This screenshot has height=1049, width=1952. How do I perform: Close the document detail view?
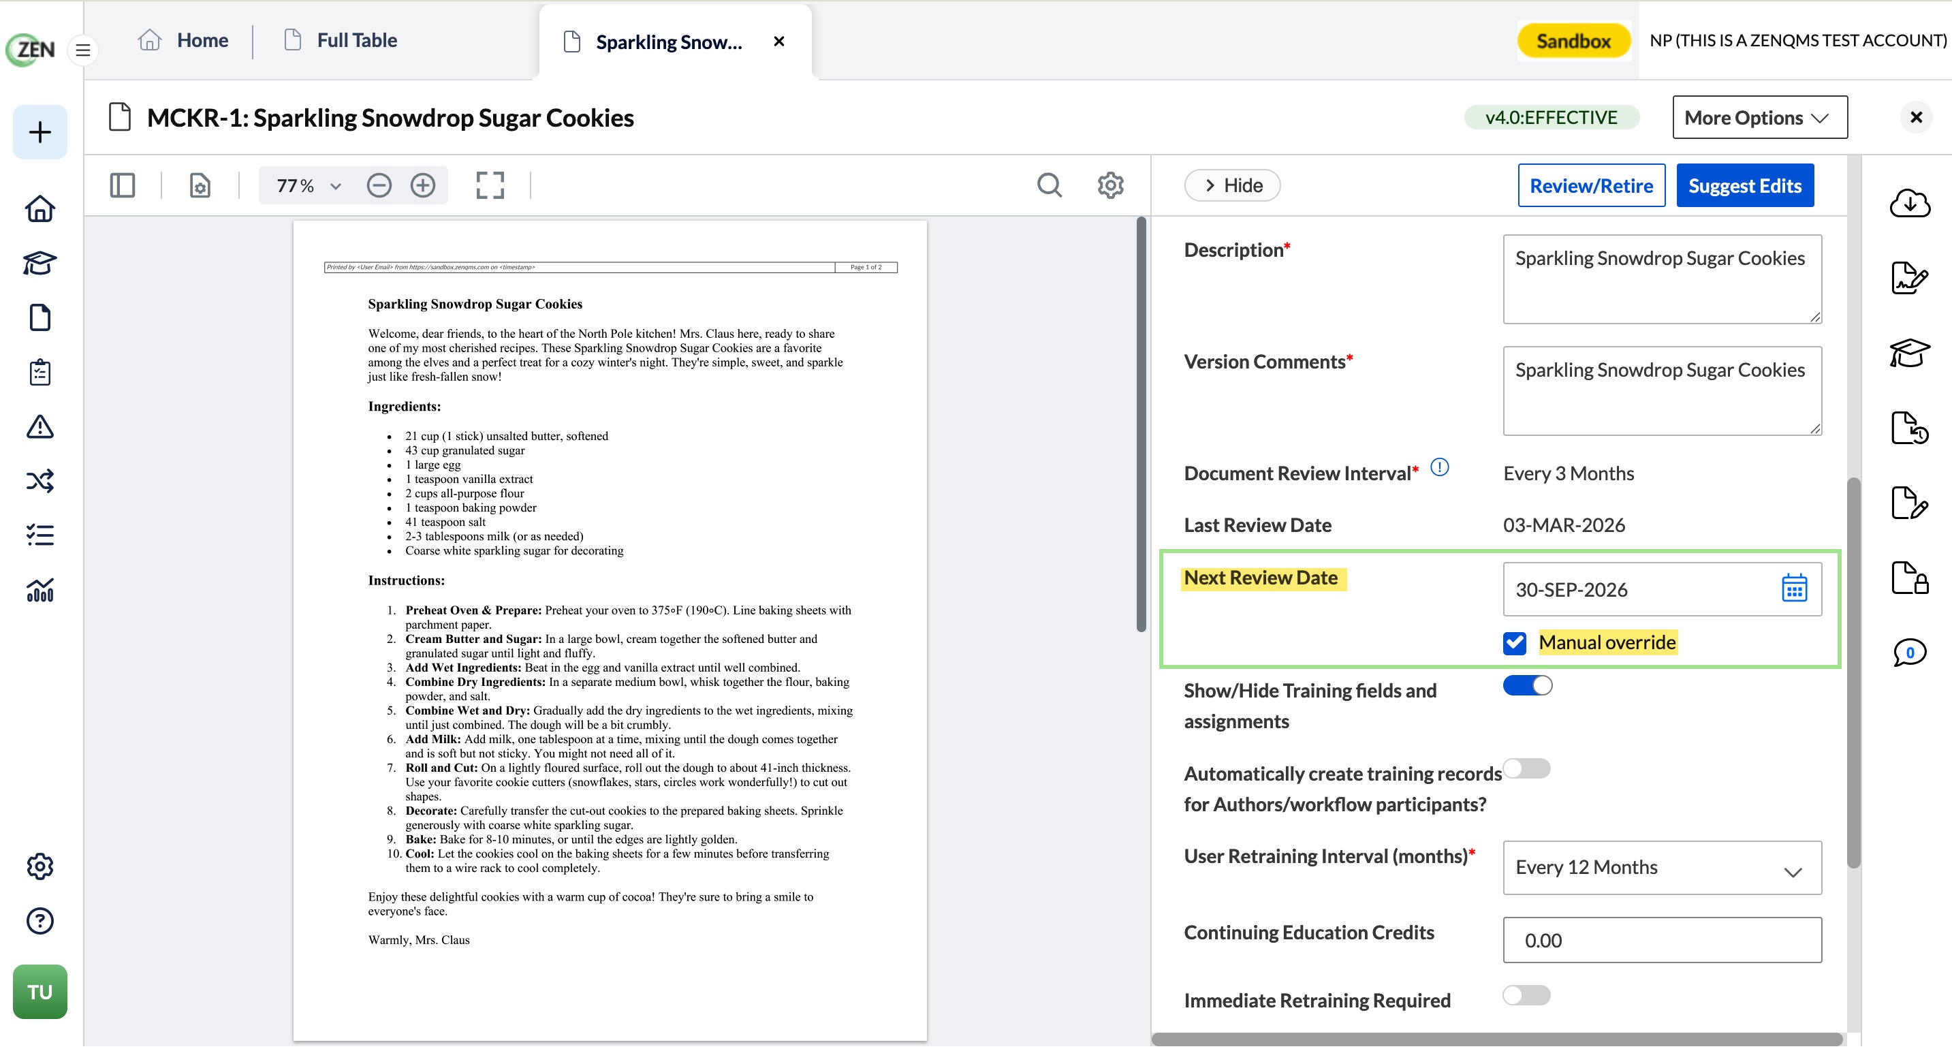click(1917, 117)
